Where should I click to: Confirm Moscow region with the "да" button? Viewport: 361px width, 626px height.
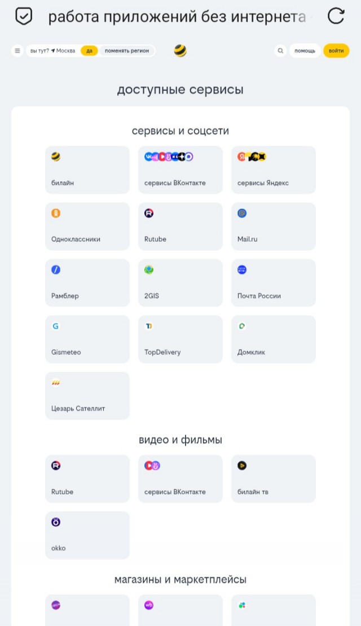point(89,51)
